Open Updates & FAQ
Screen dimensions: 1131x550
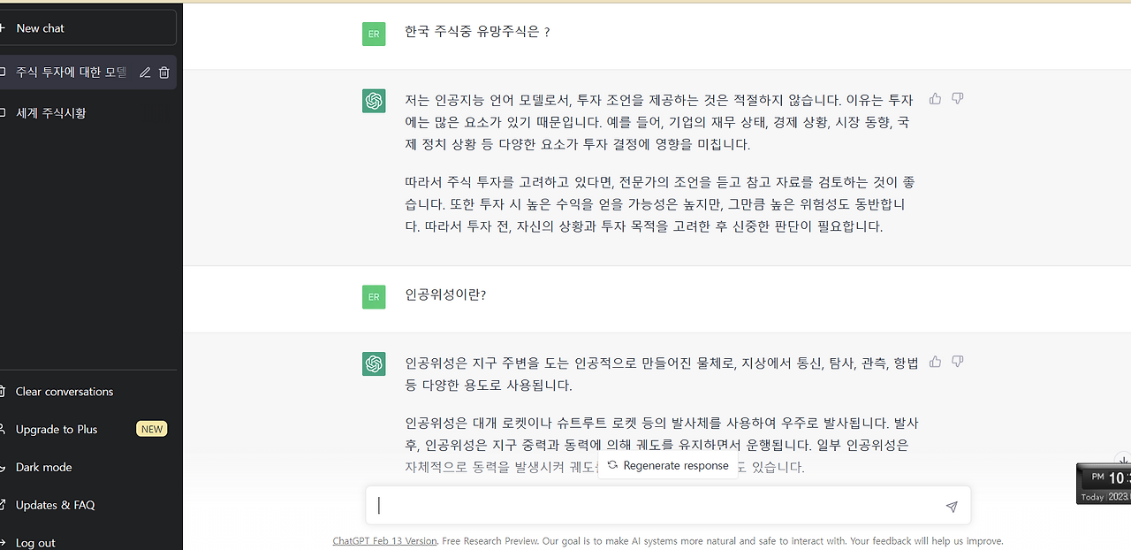pyautogui.click(x=55, y=505)
